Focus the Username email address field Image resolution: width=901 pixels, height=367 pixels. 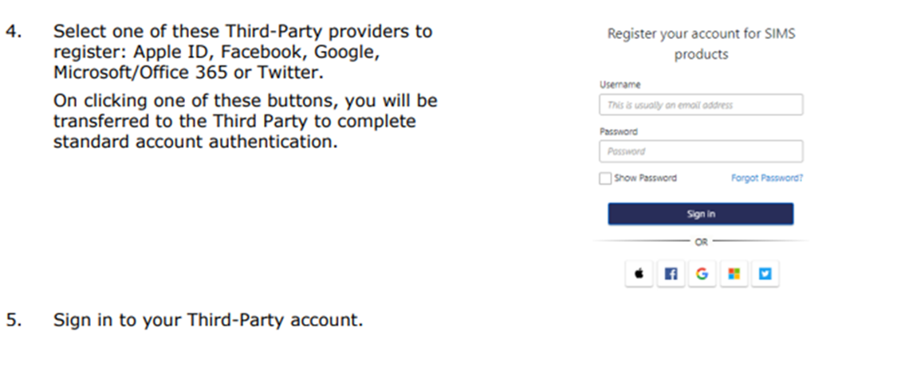click(x=700, y=105)
